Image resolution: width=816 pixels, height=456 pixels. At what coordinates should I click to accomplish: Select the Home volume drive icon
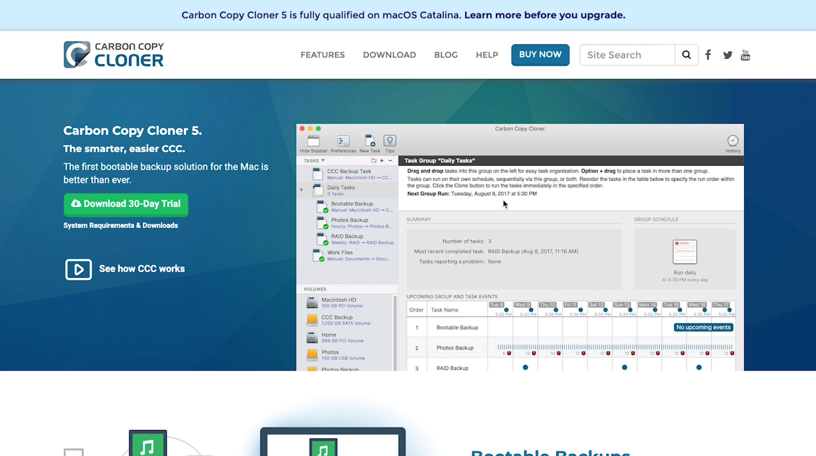click(312, 337)
